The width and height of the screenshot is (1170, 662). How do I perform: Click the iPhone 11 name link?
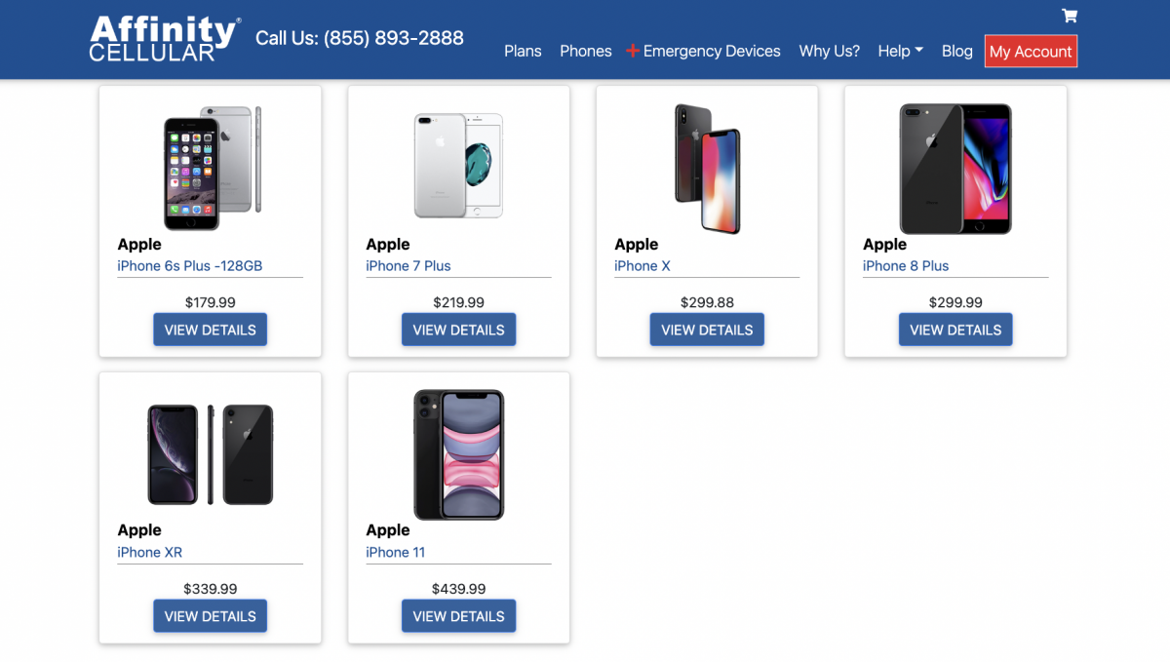pyautogui.click(x=396, y=553)
